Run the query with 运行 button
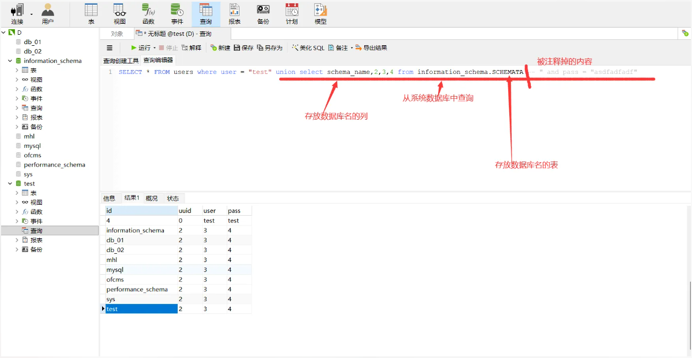Image resolution: width=692 pixels, height=358 pixels. pyautogui.click(x=141, y=48)
